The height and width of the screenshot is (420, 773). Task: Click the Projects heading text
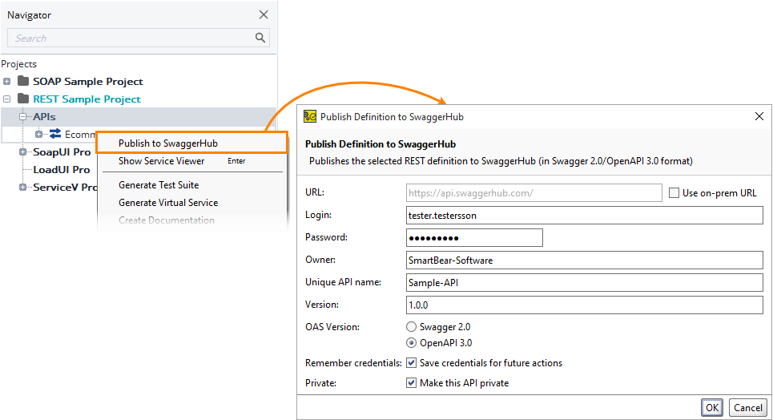point(18,64)
